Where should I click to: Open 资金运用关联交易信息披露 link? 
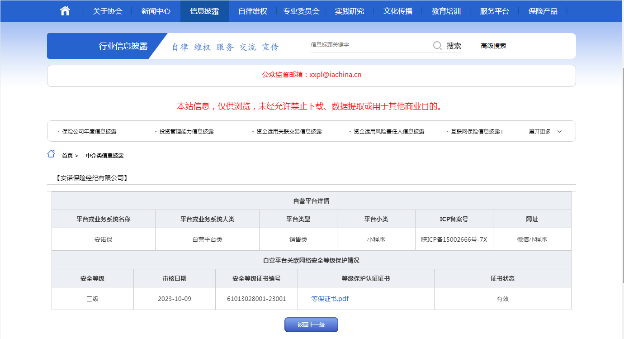289,132
